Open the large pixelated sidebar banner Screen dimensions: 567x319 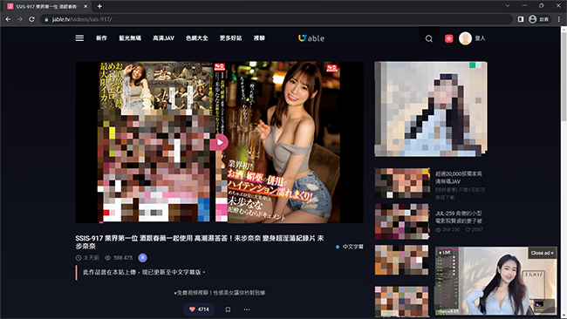click(x=431, y=109)
